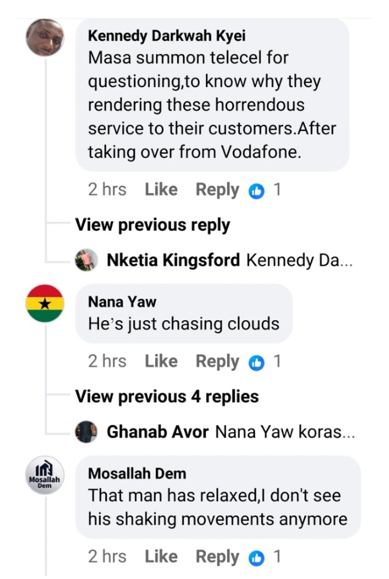
Task: Open Kennedy Darkwah Kyei's profile picture
Action: coord(45,38)
